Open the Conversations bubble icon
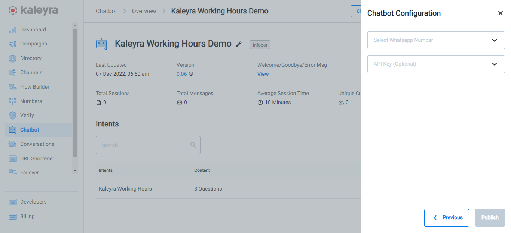The height and width of the screenshot is (233, 511). click(x=13, y=144)
